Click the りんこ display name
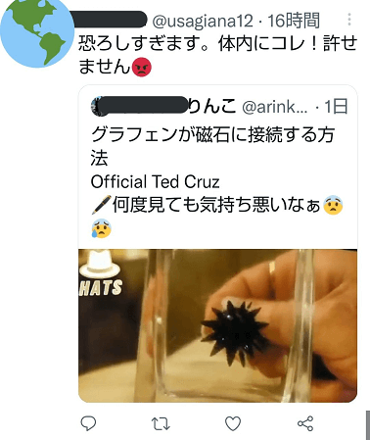Viewport: 370px width, 440px height. pyautogui.click(x=211, y=106)
